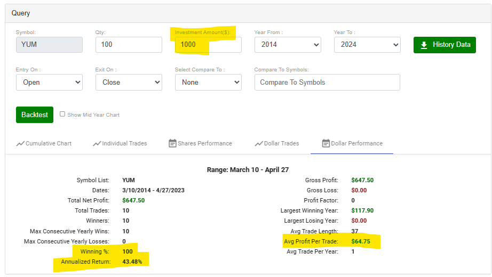Click the Query panel header
The height and width of the screenshot is (277, 492).
[x=248, y=13]
